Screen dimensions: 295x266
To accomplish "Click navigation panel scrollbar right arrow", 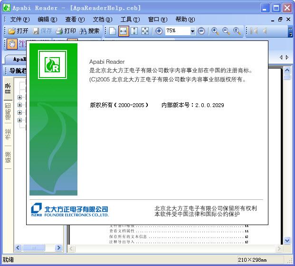I will (x=59, y=247).
